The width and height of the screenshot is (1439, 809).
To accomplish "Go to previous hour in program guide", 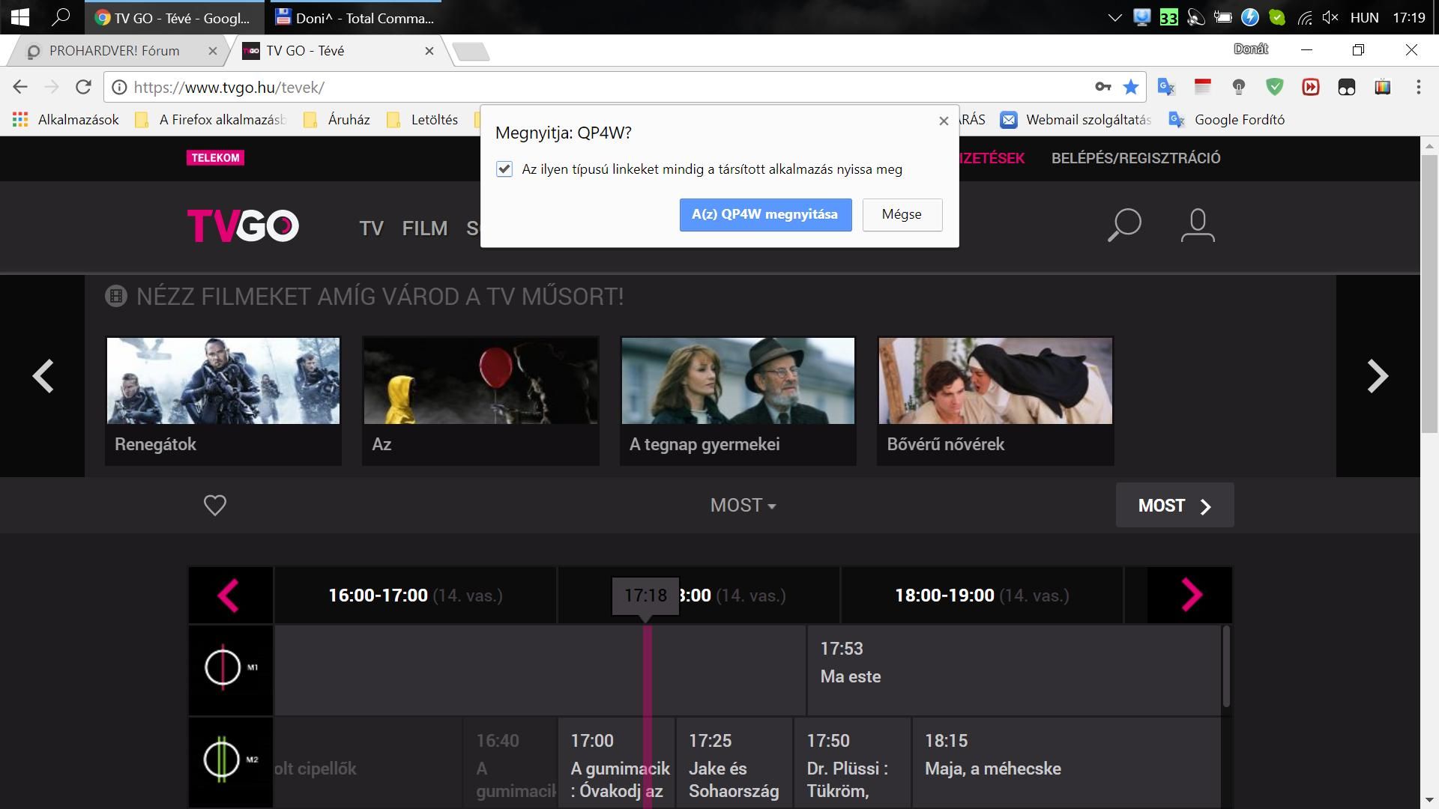I will (x=229, y=596).
